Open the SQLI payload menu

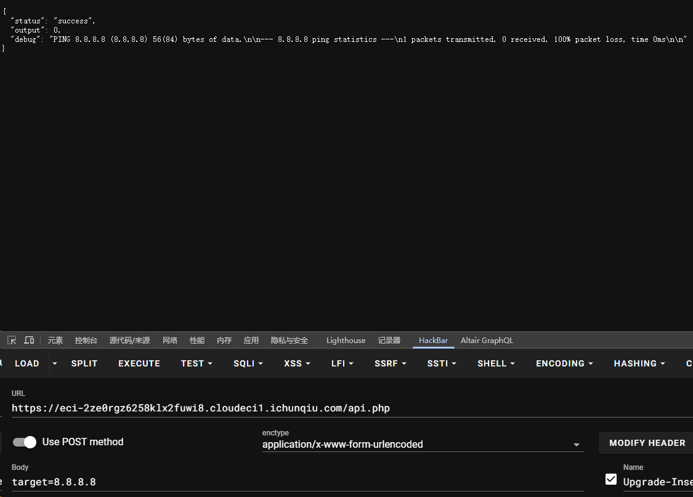(x=248, y=363)
